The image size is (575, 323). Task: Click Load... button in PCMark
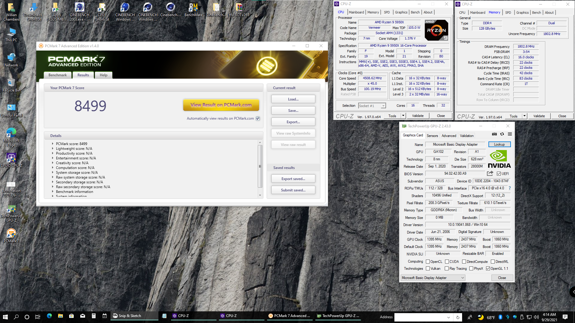(293, 99)
